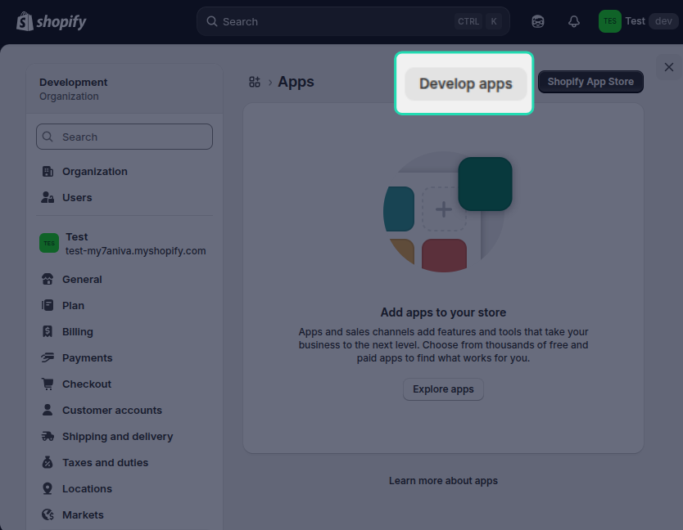Viewport: 683px width, 530px height.
Task: Click the Taxes and duties icon
Action: pyautogui.click(x=47, y=462)
